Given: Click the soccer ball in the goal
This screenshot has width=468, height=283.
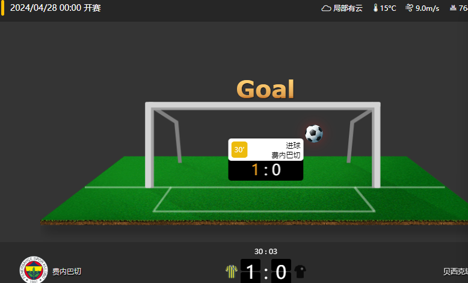Looking at the screenshot, I should tap(314, 133).
